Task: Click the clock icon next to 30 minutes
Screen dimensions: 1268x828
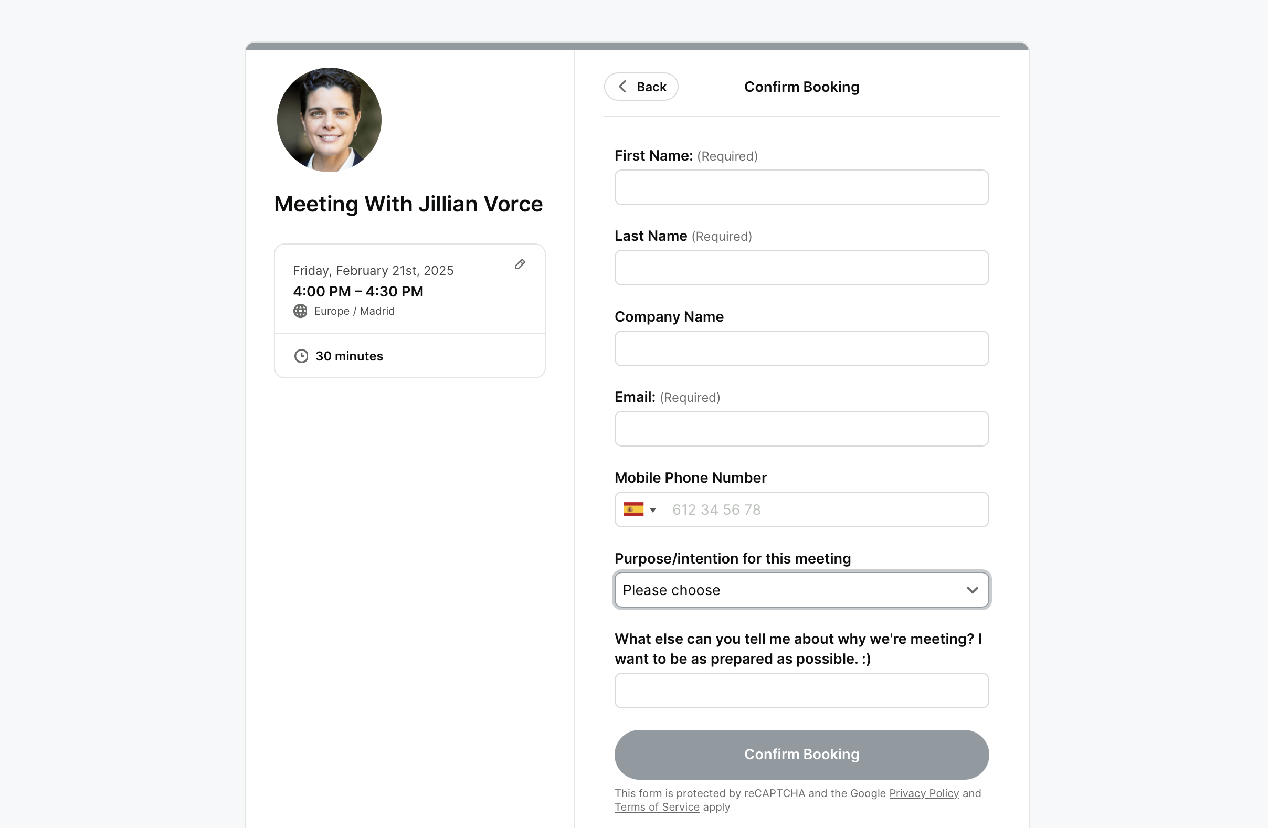Action: click(302, 356)
